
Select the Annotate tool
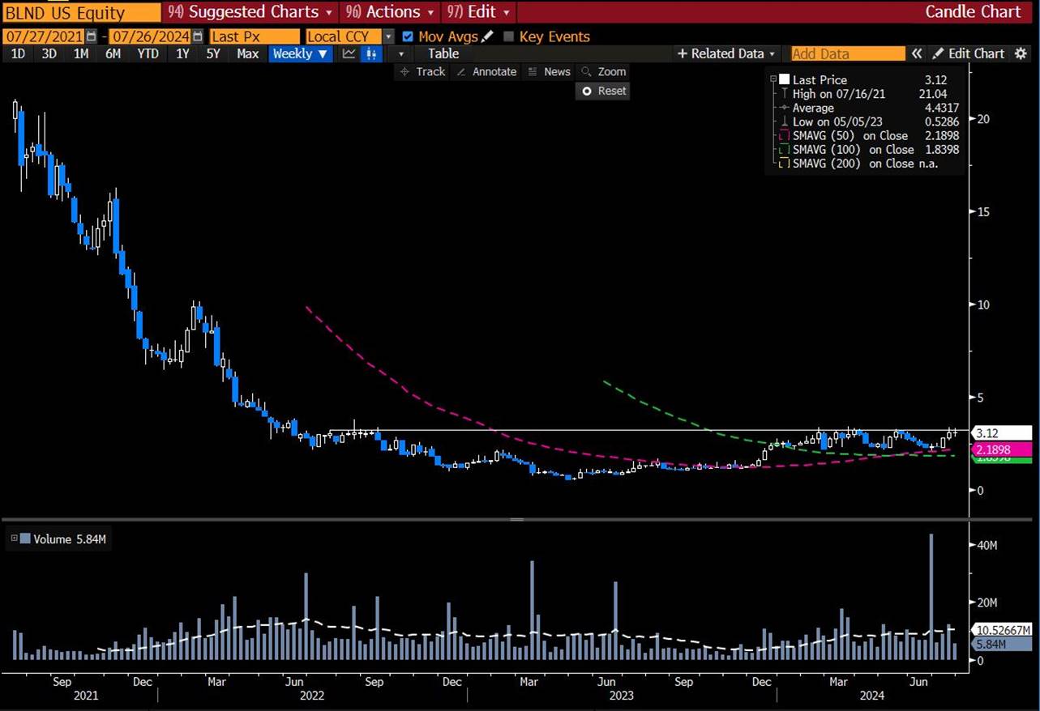pos(486,71)
